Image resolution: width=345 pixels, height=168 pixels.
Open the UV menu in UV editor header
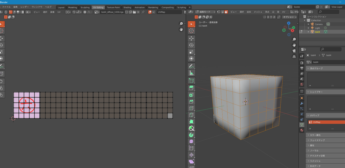pyautogui.click(x=59, y=12)
